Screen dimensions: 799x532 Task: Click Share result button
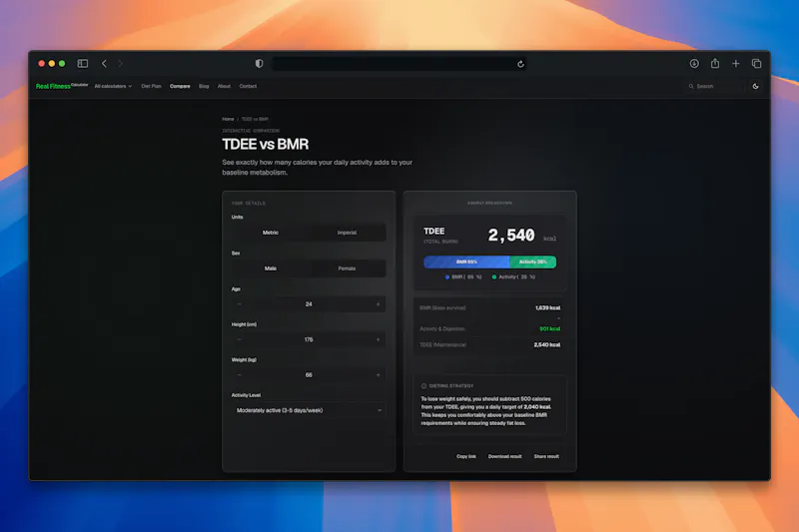pos(546,457)
